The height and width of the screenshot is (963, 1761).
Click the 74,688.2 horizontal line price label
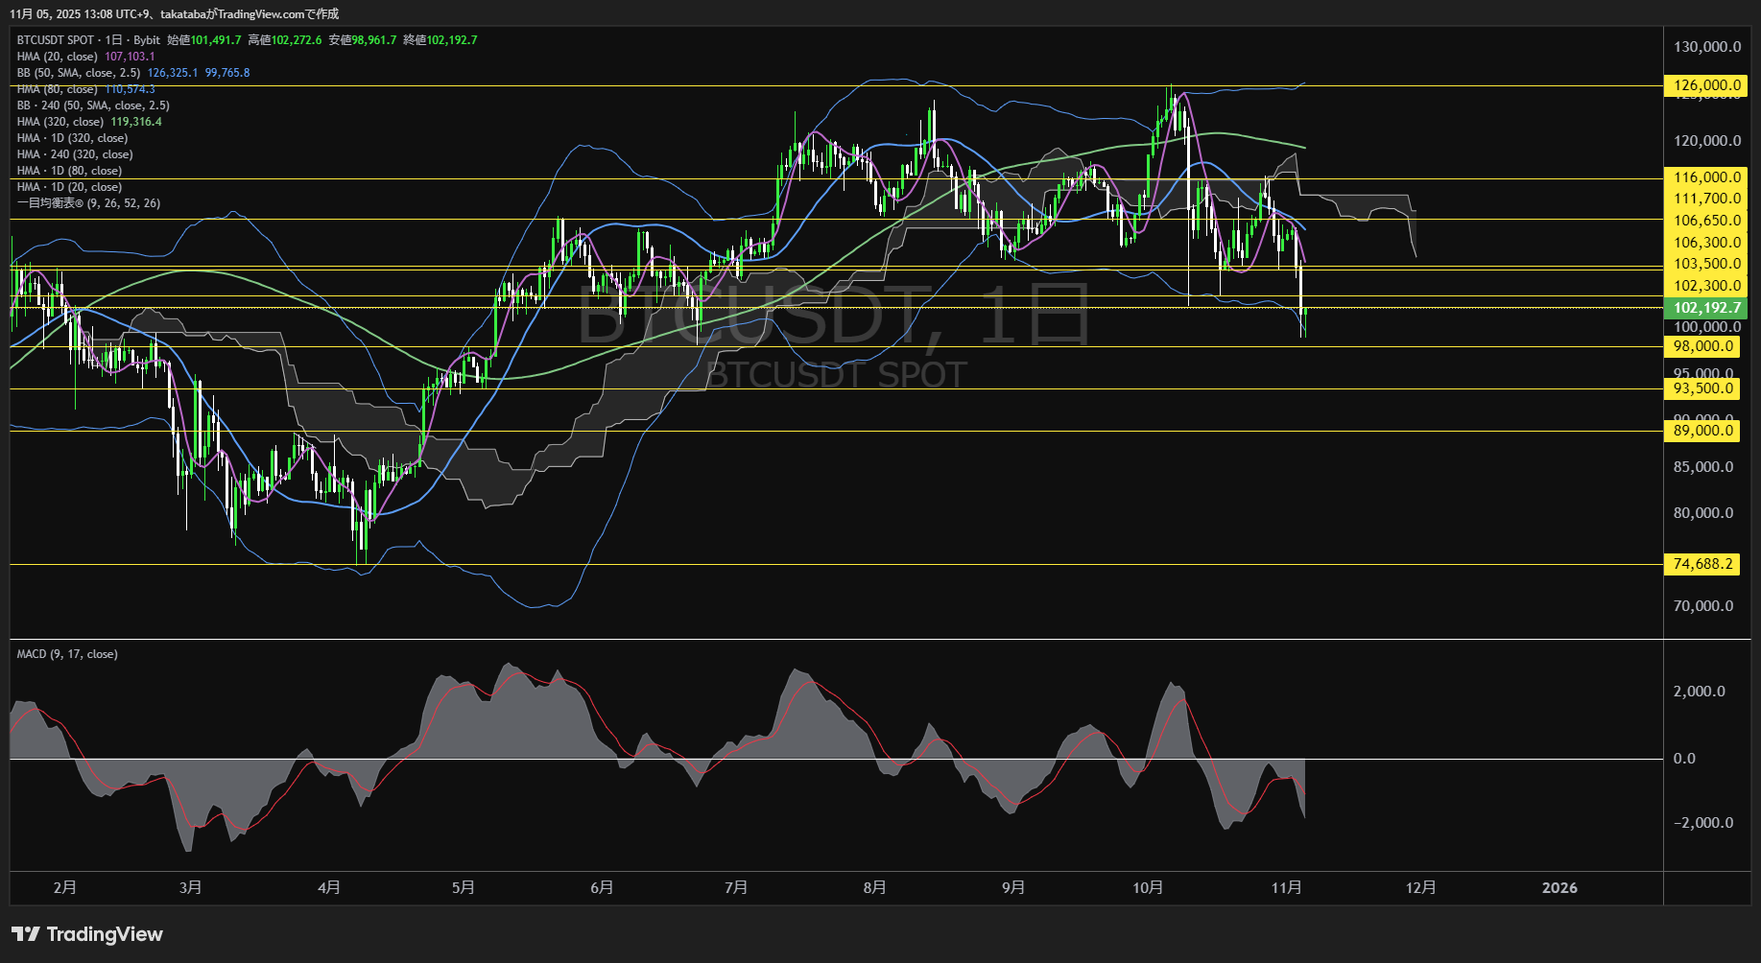pyautogui.click(x=1702, y=564)
